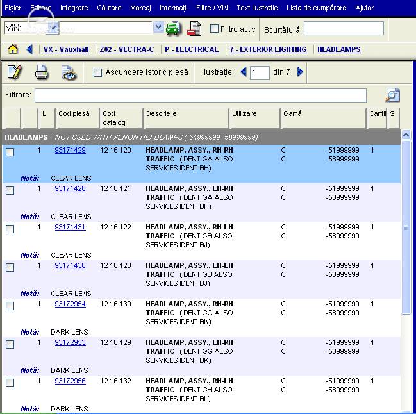Open the Informații menu
The height and width of the screenshot is (414, 416).
[x=174, y=8]
